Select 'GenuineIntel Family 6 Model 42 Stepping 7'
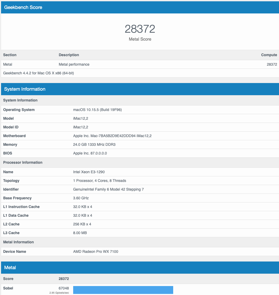 tap(108, 189)
